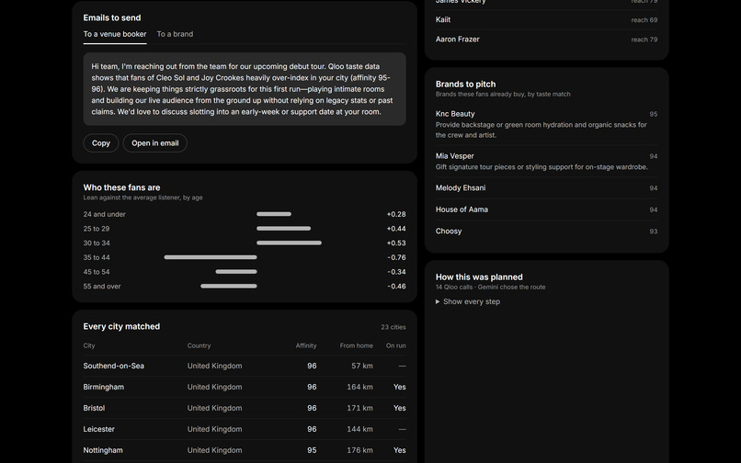Image resolution: width=741 pixels, height=463 pixels.
Task: Switch to the 'To a brand' tab
Action: tap(175, 34)
